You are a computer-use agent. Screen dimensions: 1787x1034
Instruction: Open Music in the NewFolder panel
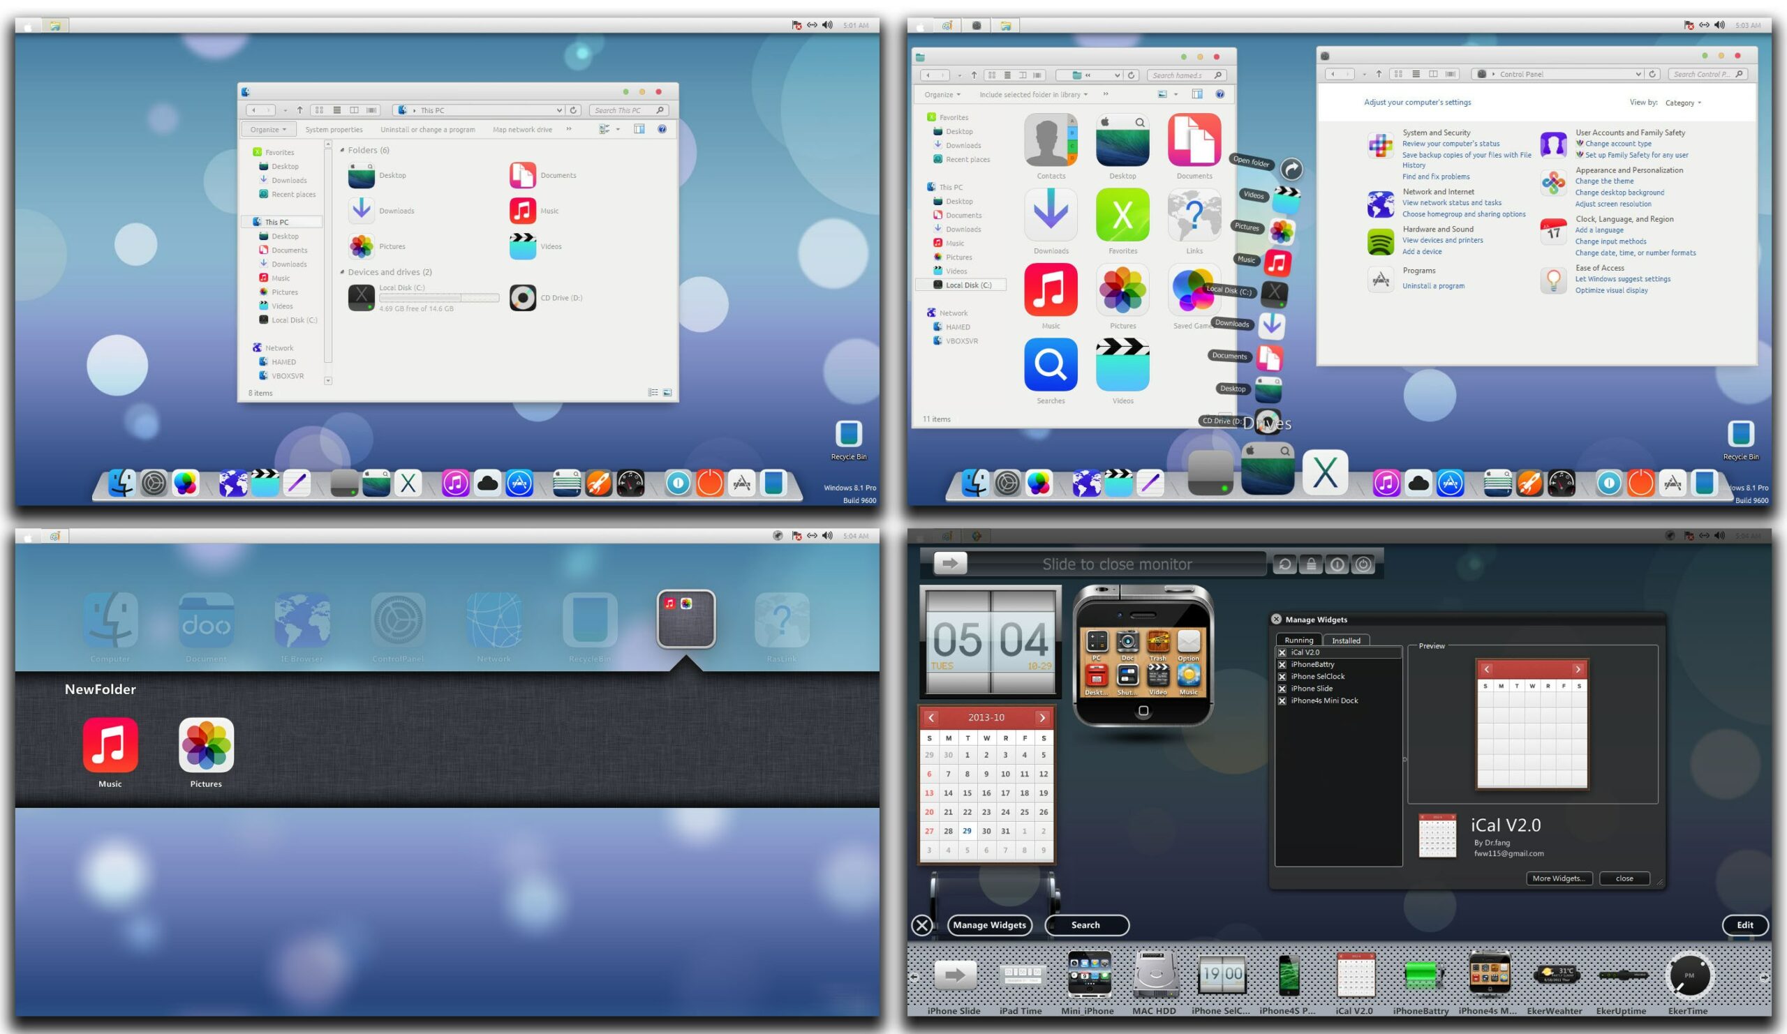coord(110,744)
